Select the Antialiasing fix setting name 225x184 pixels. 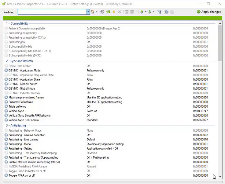point(17,42)
